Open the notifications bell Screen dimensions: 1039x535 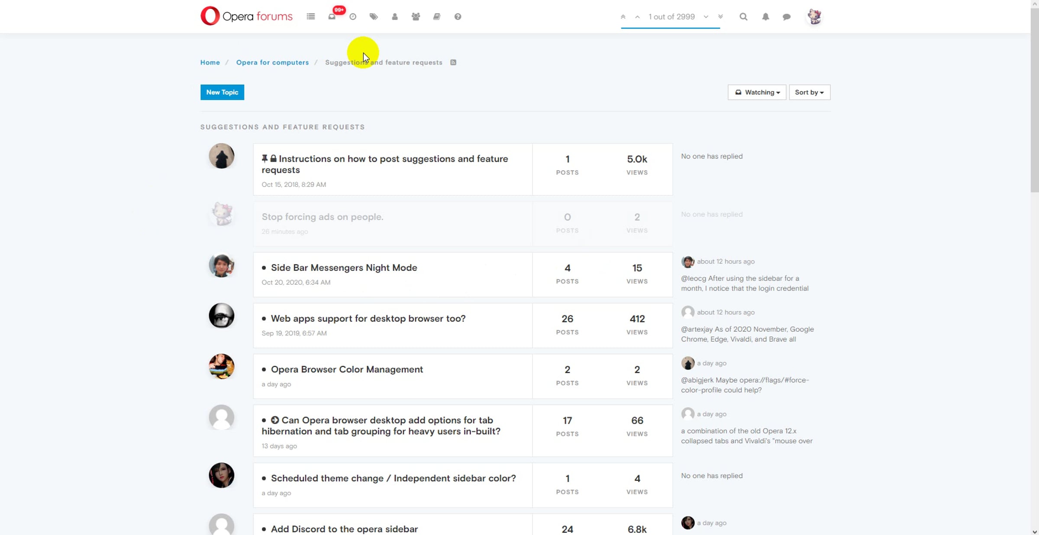(x=765, y=17)
